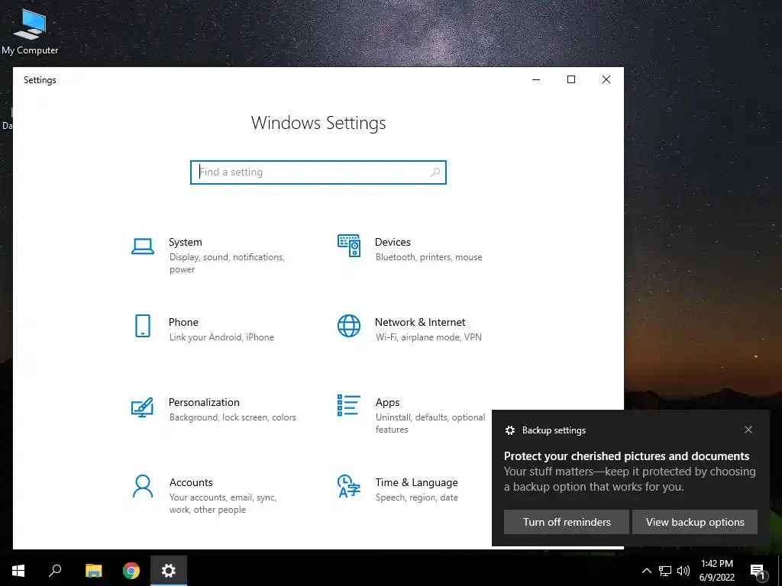Open the network tray icon
This screenshot has width=782, height=586.
[665, 571]
